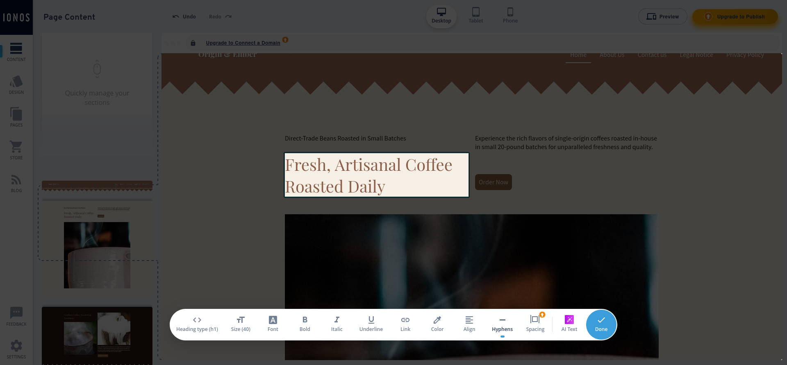Image resolution: width=787 pixels, height=365 pixels.
Task: Open the Store panel
Action: point(16,150)
